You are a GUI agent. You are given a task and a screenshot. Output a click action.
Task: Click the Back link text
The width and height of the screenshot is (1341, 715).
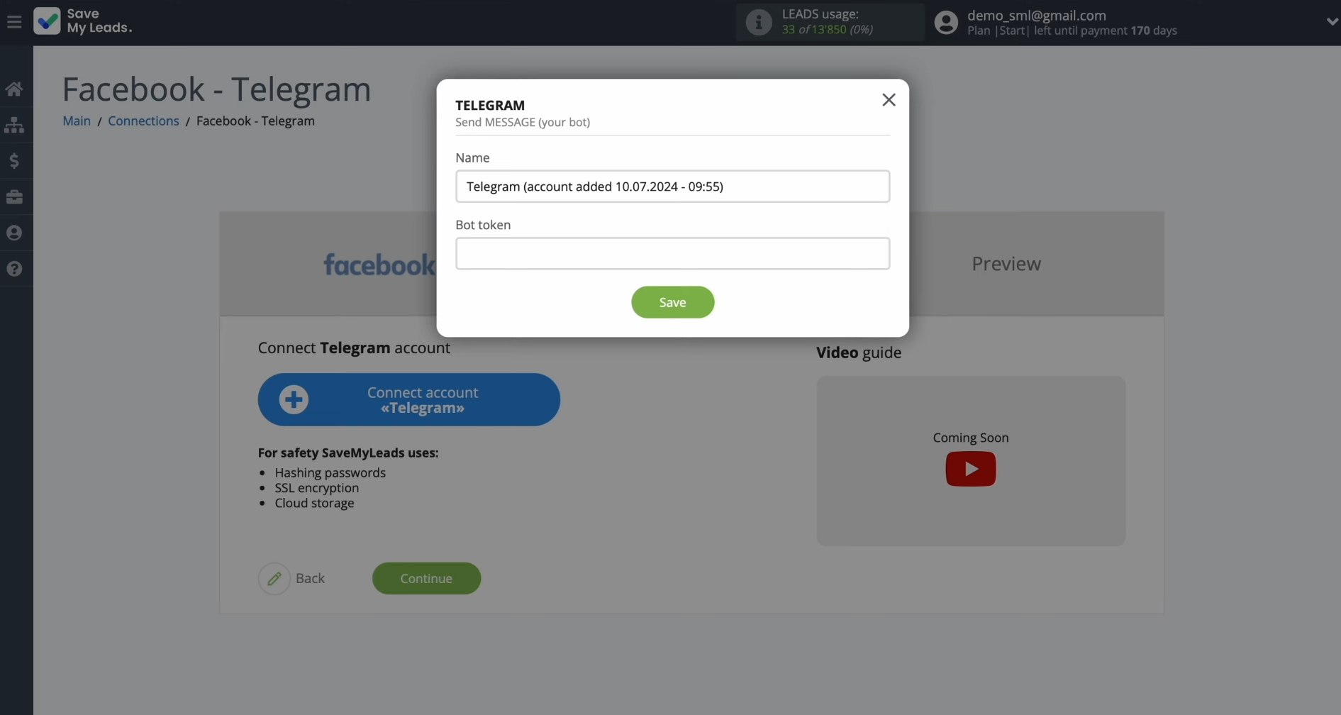click(310, 578)
